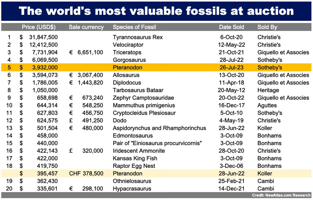
Task: Select the Kansas King Fish entry
Action: click(135, 158)
